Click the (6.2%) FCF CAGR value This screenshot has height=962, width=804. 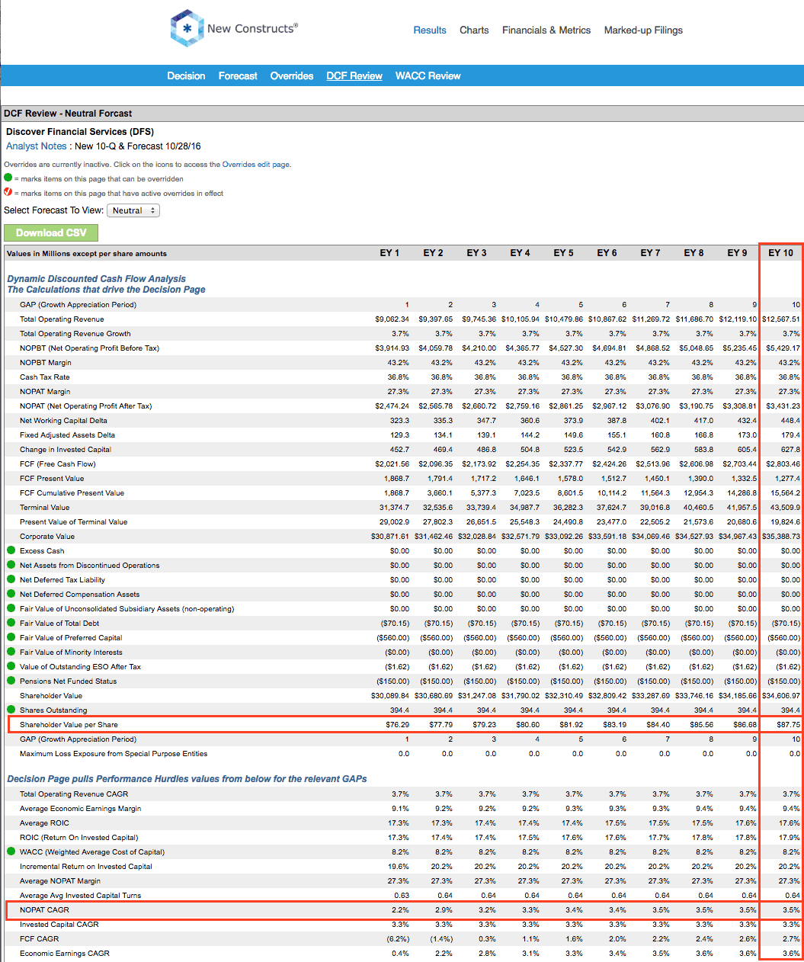click(398, 938)
